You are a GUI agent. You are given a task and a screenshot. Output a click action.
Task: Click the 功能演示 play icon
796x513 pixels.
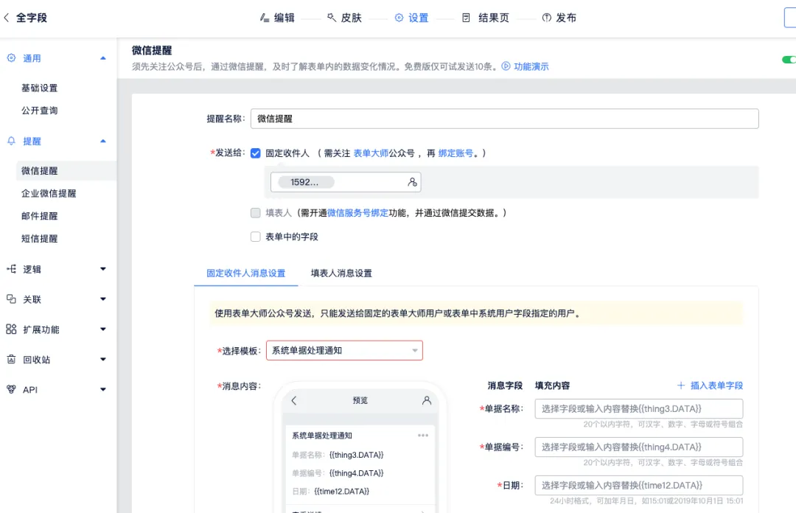pyautogui.click(x=506, y=66)
